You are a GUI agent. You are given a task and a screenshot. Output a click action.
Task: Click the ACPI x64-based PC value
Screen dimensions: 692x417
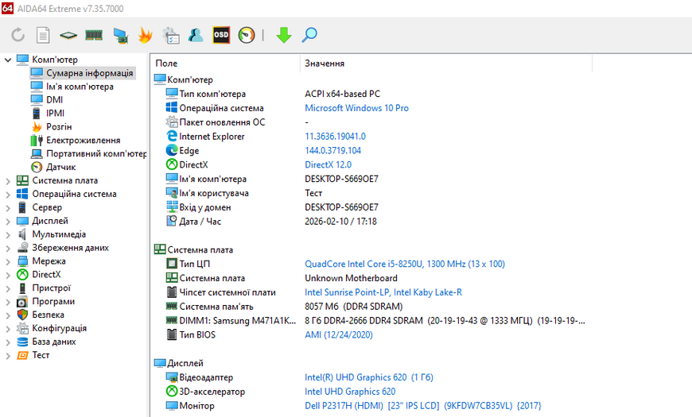tap(342, 94)
